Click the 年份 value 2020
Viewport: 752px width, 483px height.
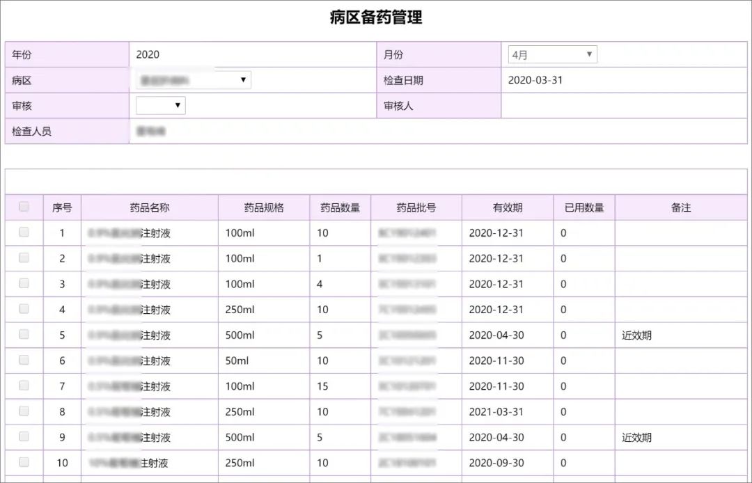pos(148,54)
